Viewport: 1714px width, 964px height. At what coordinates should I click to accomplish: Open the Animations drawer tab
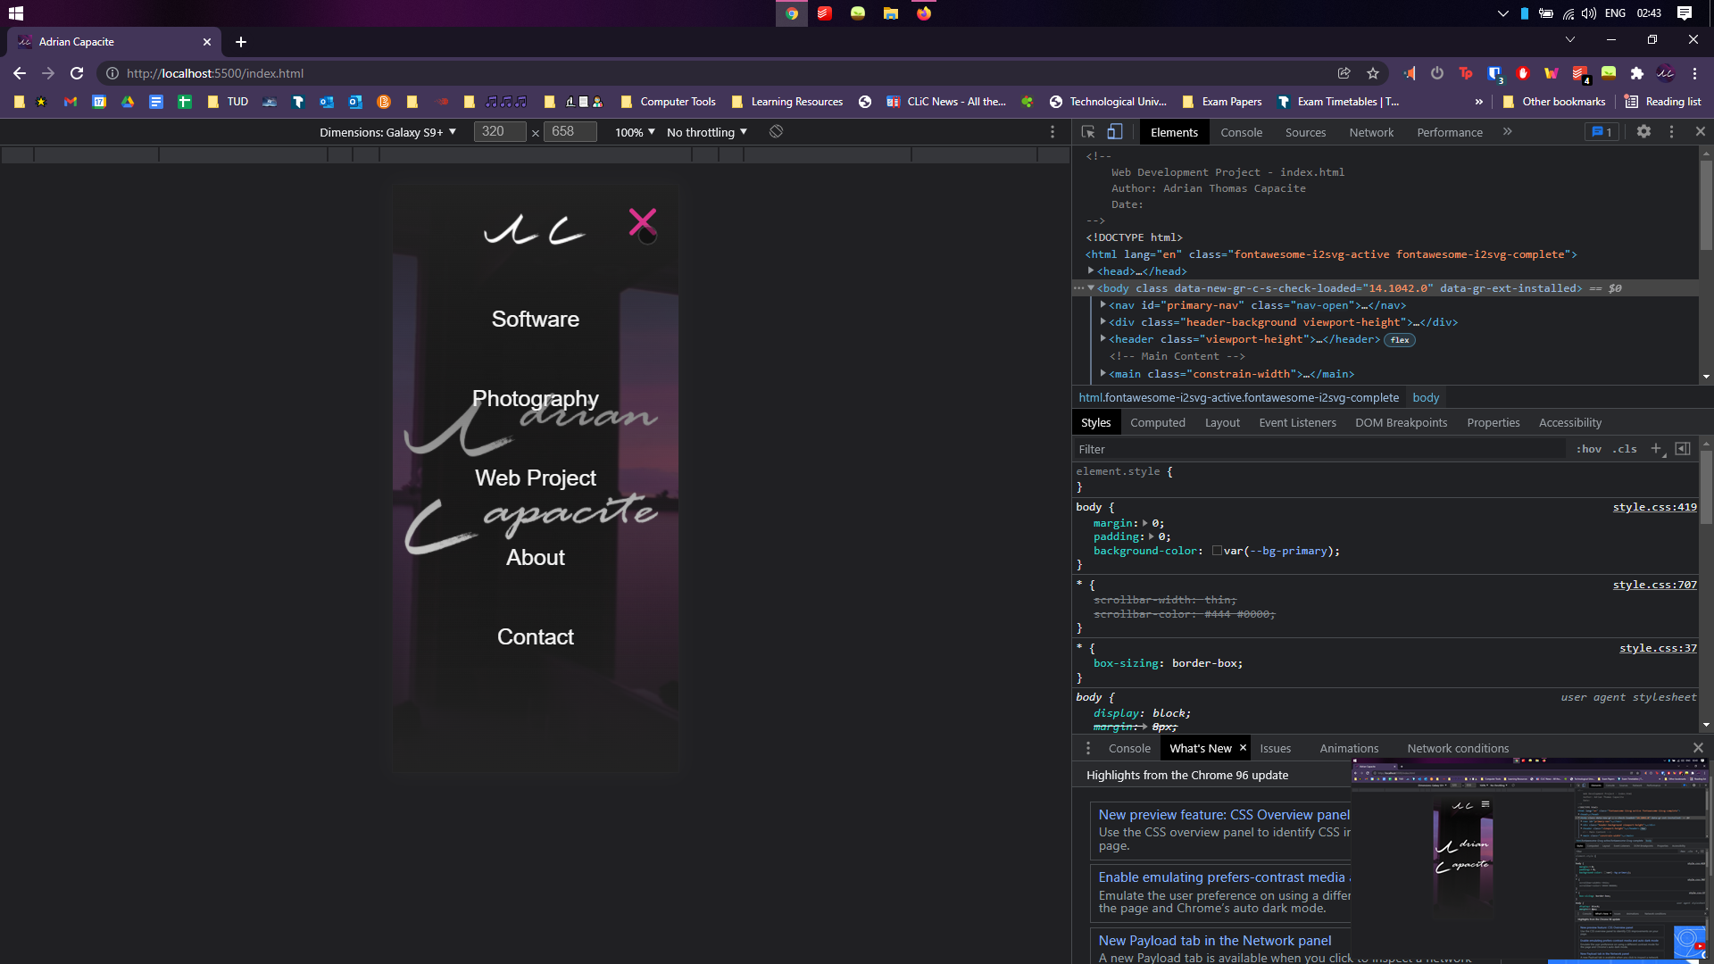tap(1349, 748)
